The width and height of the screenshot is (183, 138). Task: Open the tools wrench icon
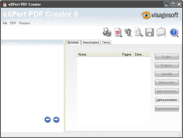pyautogui.click(x=128, y=32)
